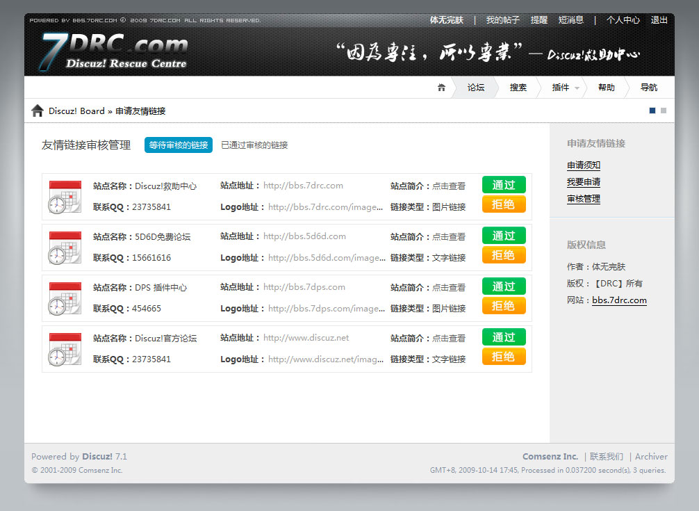This screenshot has height=511, width=699.
Task: Open 申请须知 sidebar link
Action: [x=584, y=165]
